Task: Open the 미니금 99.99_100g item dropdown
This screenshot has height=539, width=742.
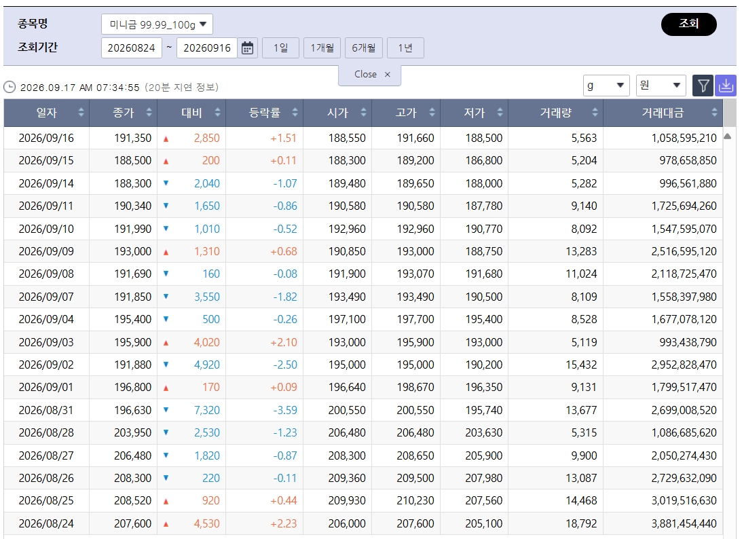Action: (x=157, y=24)
